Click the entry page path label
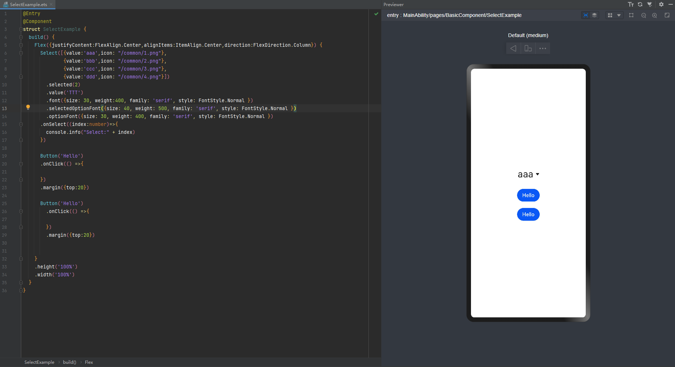 pos(454,15)
